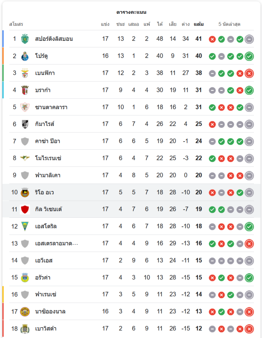Open the team link คาซ่า ปีอา
The width and height of the screenshot is (262, 338).
[47, 141]
